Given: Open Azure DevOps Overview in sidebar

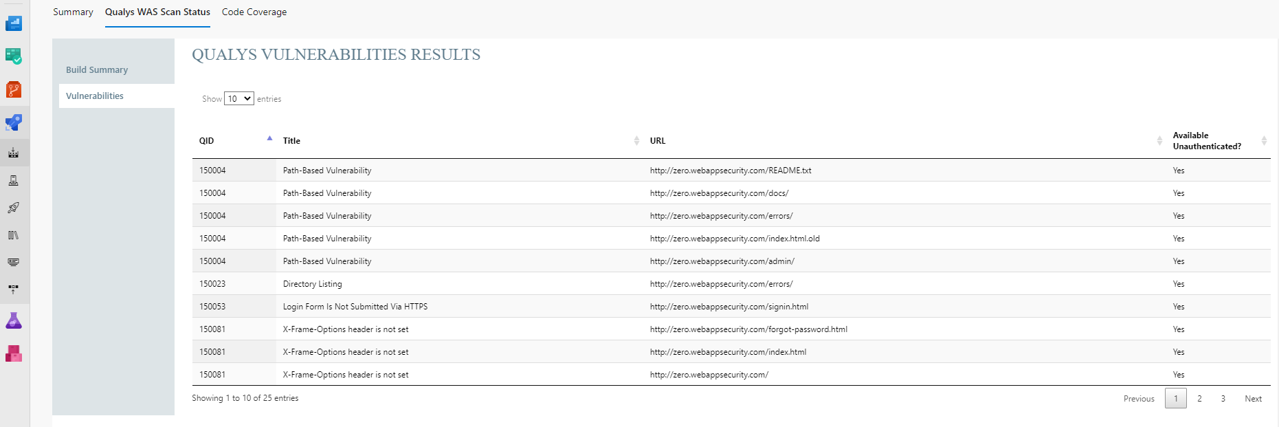Looking at the screenshot, I should [14, 23].
